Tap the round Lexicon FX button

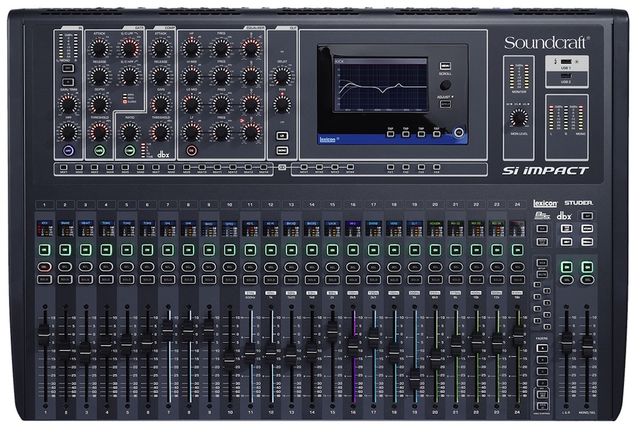click(458, 133)
